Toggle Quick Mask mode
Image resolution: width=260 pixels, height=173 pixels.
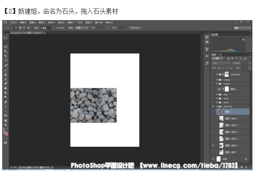click(5, 138)
